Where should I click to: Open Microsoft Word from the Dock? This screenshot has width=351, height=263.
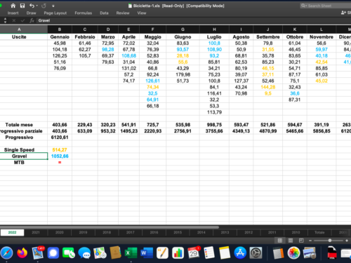click(147, 253)
